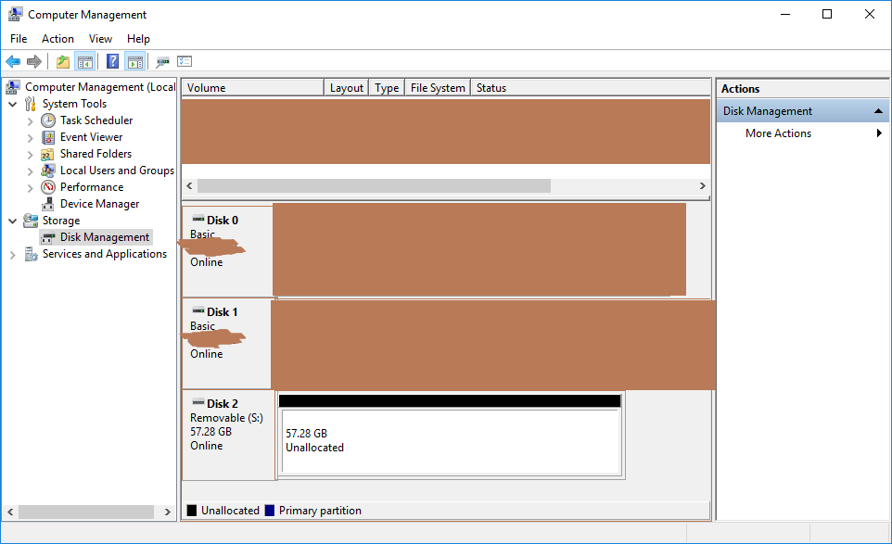Click the Settings checklist toolbar icon
This screenshot has width=892, height=544.
point(185,61)
